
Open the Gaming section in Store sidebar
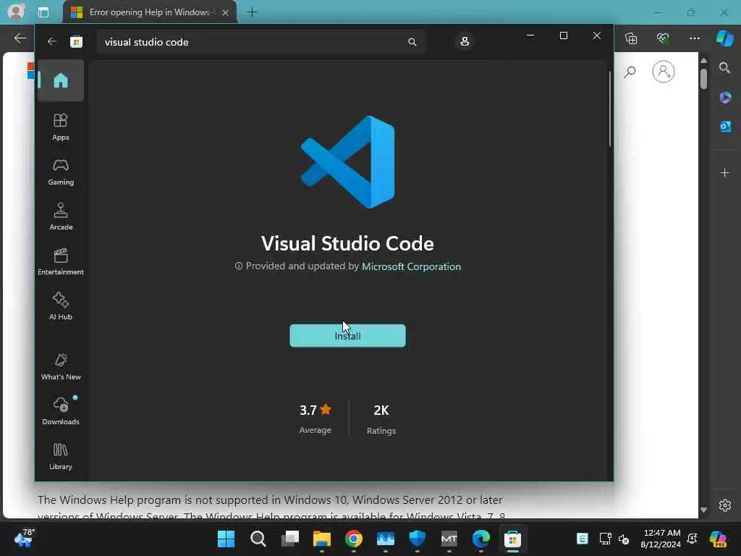[x=61, y=172]
